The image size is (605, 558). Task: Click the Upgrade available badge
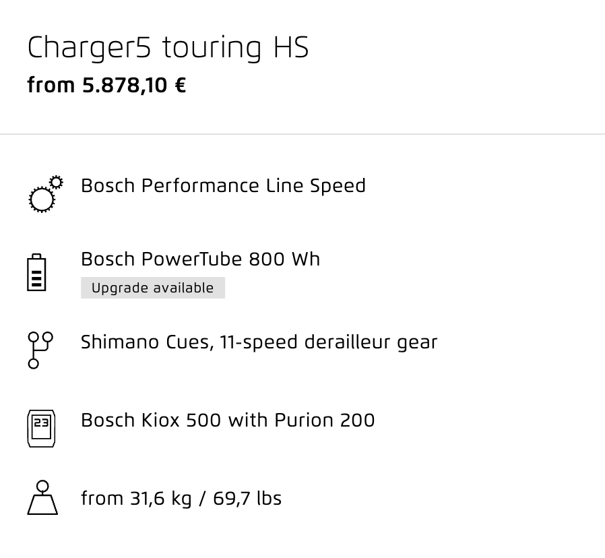point(153,288)
